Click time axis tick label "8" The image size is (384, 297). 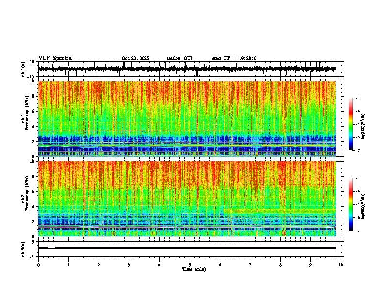[280, 265]
